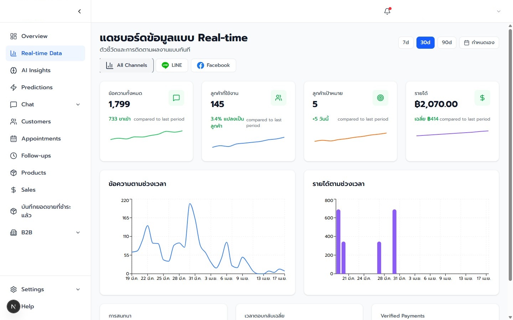The width and height of the screenshot is (513, 320).
Task: Open the Chat menu item
Action: coord(46,105)
